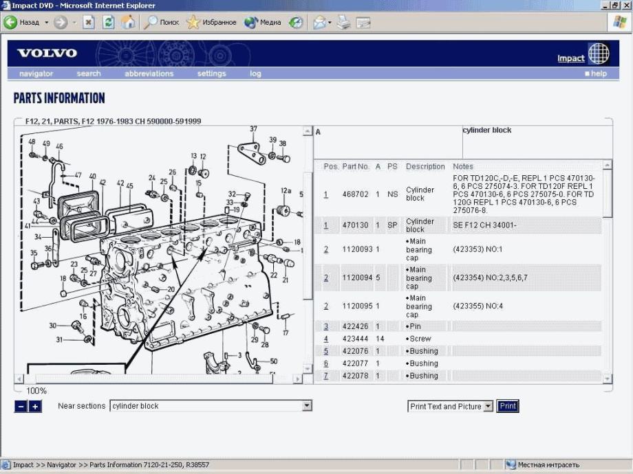Click the help link
Viewport: 633px width, 474px height.
pyautogui.click(x=598, y=74)
